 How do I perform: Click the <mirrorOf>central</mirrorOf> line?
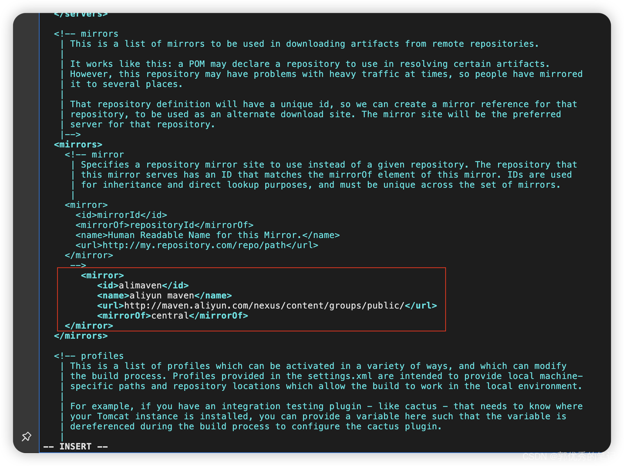(x=173, y=316)
